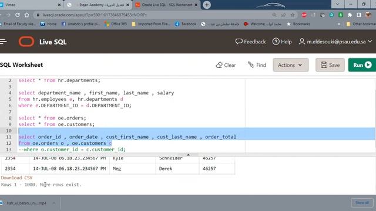This screenshot has height=211, width=376.
Task: Close the Vimeo tab
Action: click(x=59, y=5)
